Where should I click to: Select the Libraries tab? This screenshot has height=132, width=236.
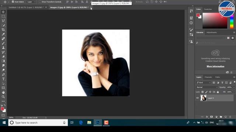[x=200, y=33]
